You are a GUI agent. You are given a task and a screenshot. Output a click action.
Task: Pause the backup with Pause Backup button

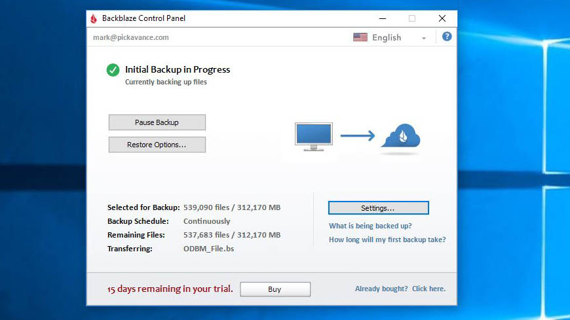157,122
